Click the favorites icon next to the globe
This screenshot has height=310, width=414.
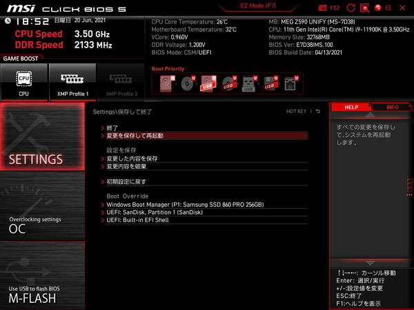388,8
